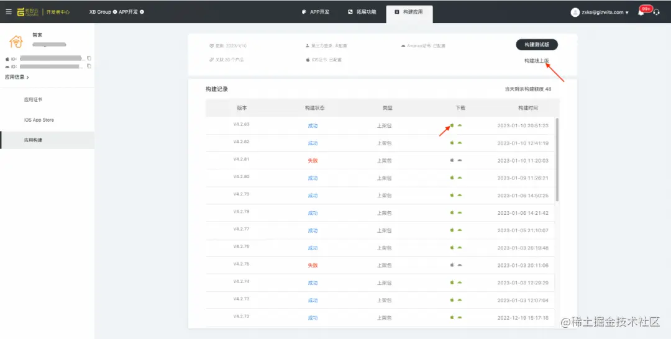Download Android package for V4.2.80

click(x=460, y=178)
